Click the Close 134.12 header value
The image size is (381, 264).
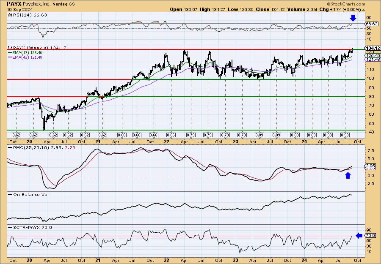click(x=270, y=9)
